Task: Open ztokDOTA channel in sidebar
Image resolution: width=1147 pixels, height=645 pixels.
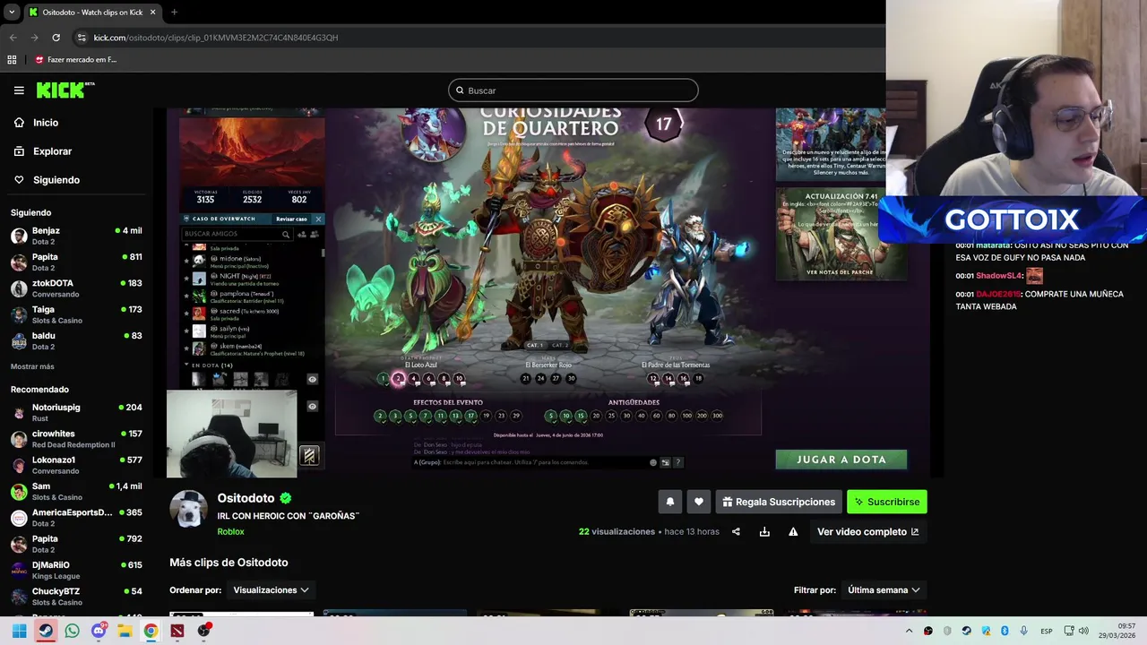Action: click(x=76, y=288)
